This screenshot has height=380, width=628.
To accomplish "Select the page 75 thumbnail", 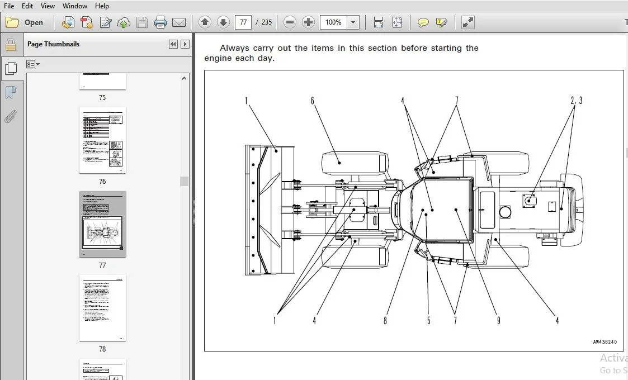I will click(102, 81).
